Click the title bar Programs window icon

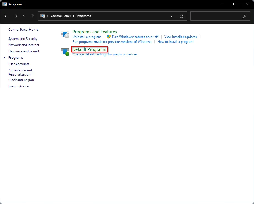tap(5, 4)
